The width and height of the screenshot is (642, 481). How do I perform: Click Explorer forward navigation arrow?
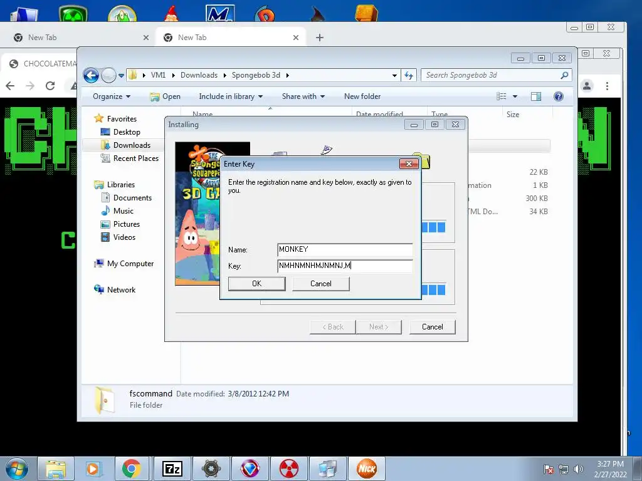pos(108,75)
